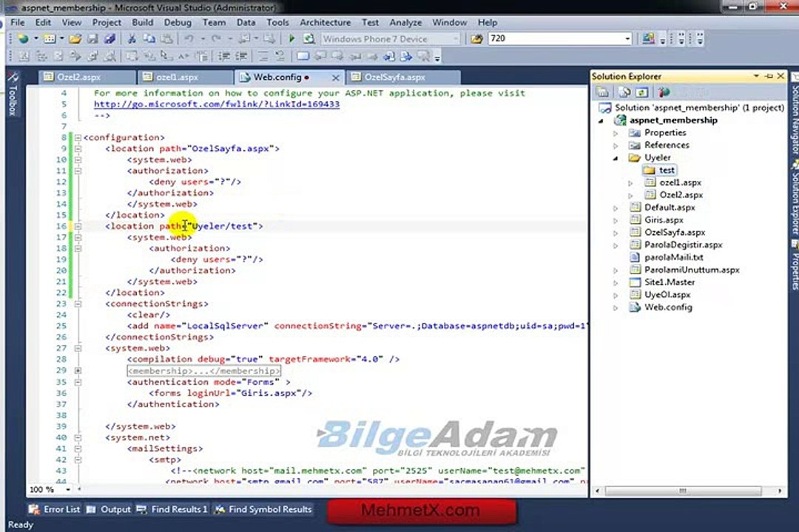Cut selection with the scissors icon
The image size is (799, 532).
[x=132, y=38]
